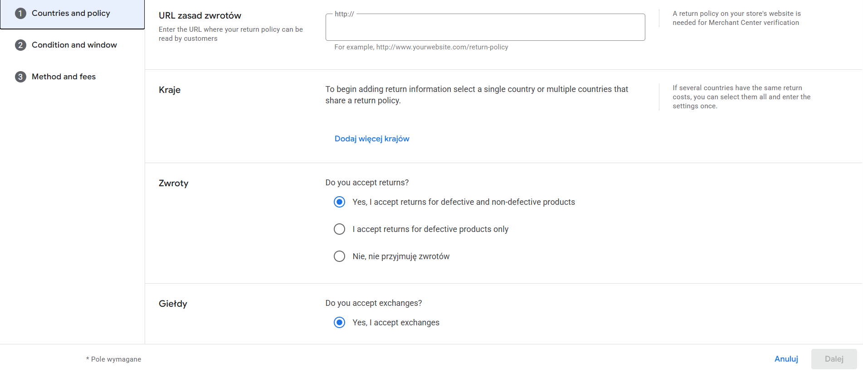The height and width of the screenshot is (372, 863).
Task: Cancel with the Anuluj button
Action: click(x=786, y=359)
